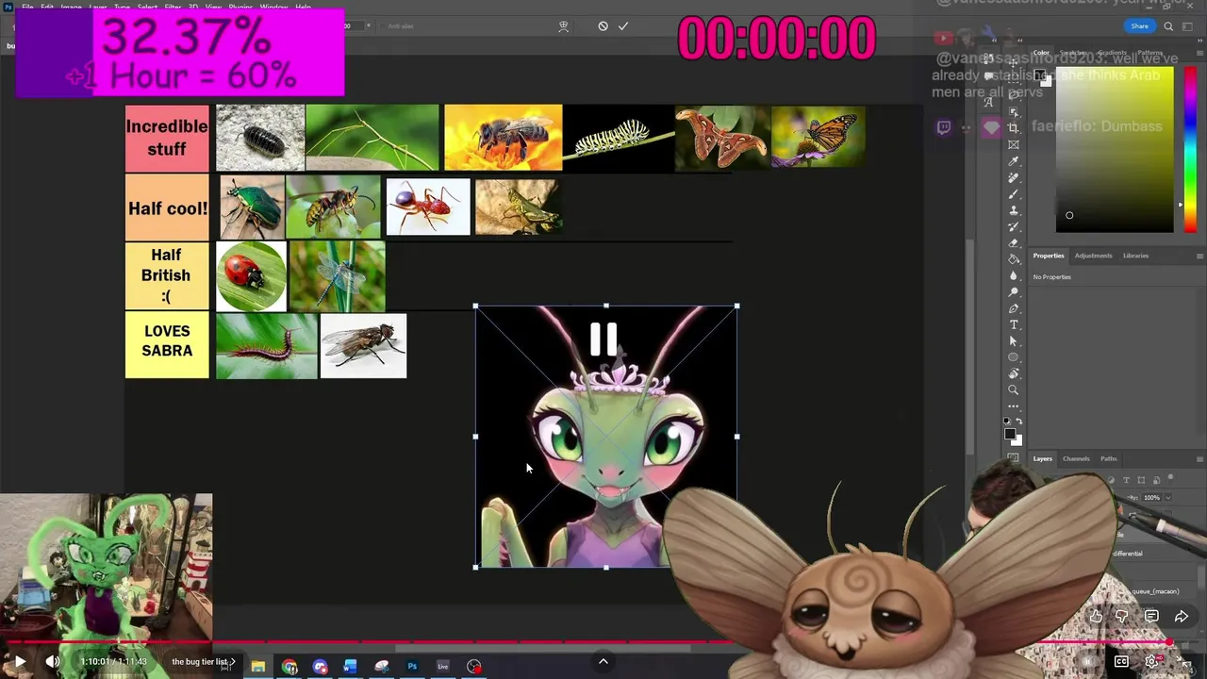Open Google Chrome from the taskbar
This screenshot has height=679, width=1207.
289,666
